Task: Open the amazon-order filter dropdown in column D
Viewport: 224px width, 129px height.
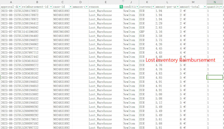Action: pos(87,7)
